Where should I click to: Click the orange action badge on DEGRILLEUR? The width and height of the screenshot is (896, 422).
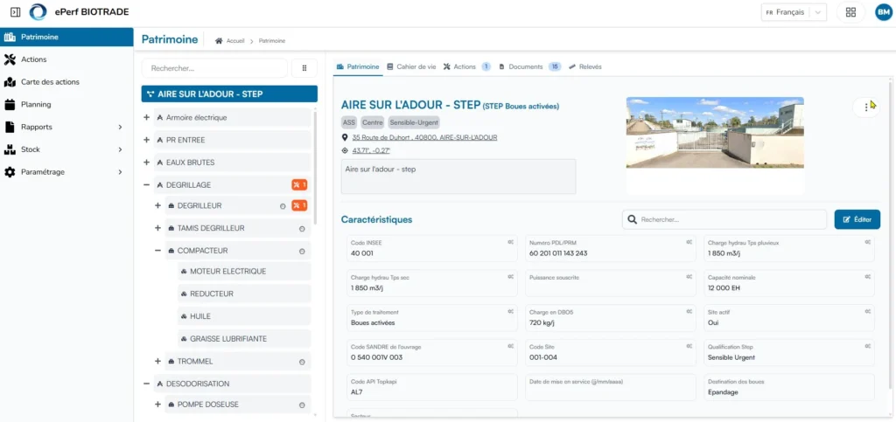pos(299,205)
